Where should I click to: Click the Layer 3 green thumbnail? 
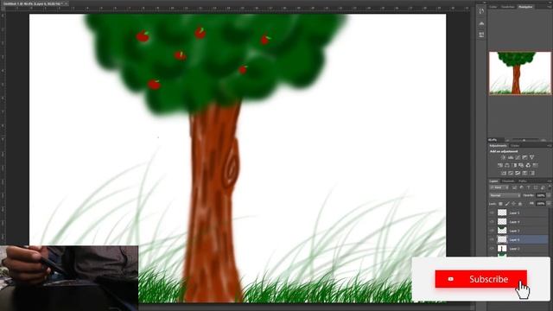[x=502, y=231]
